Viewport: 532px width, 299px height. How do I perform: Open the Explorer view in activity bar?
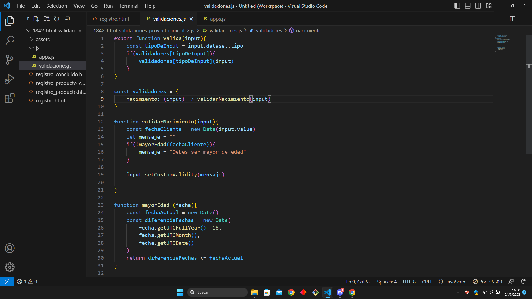[x=9, y=21]
